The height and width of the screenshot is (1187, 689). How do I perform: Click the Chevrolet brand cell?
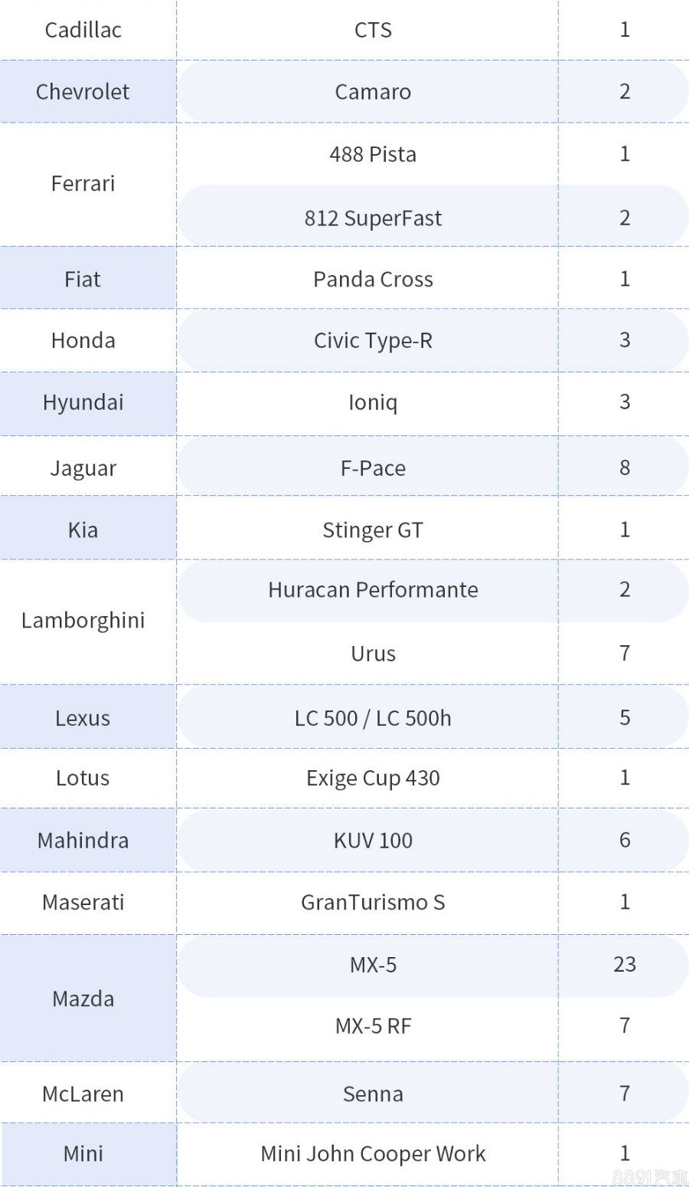(x=83, y=92)
